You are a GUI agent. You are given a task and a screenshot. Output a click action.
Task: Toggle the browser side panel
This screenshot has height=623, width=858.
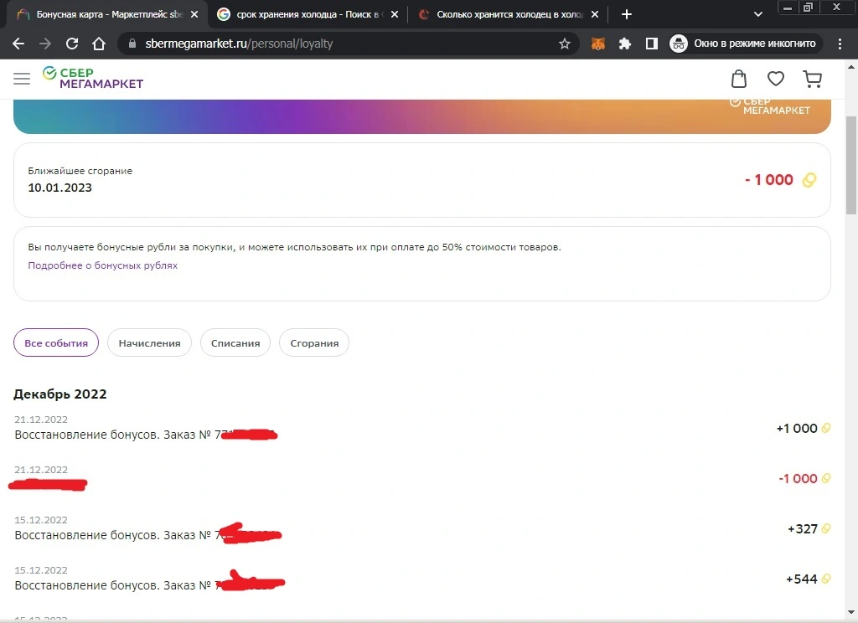tap(651, 44)
